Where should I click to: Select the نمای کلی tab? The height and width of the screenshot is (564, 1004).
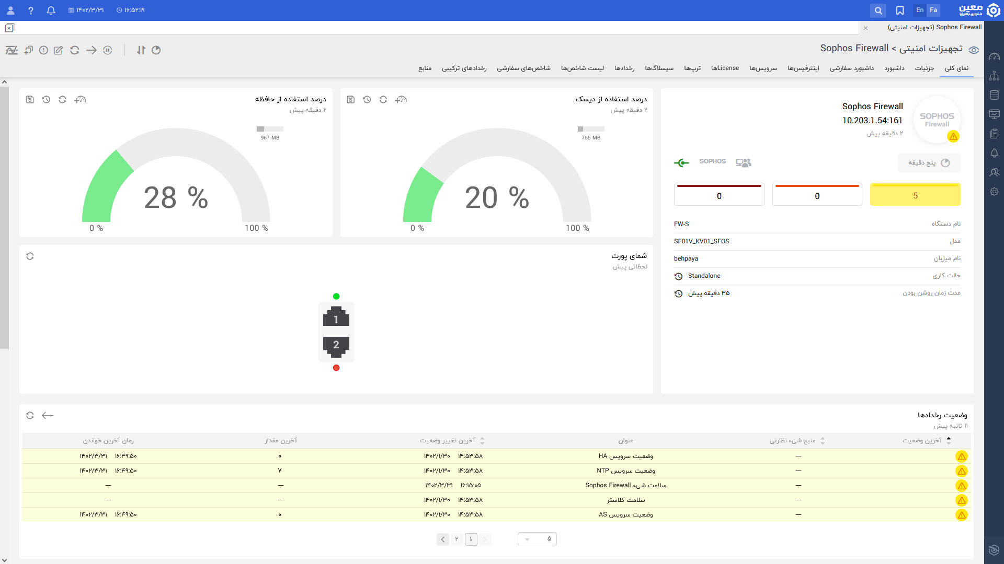956,68
